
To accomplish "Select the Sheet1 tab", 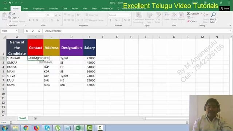I will [x=23, y=118].
